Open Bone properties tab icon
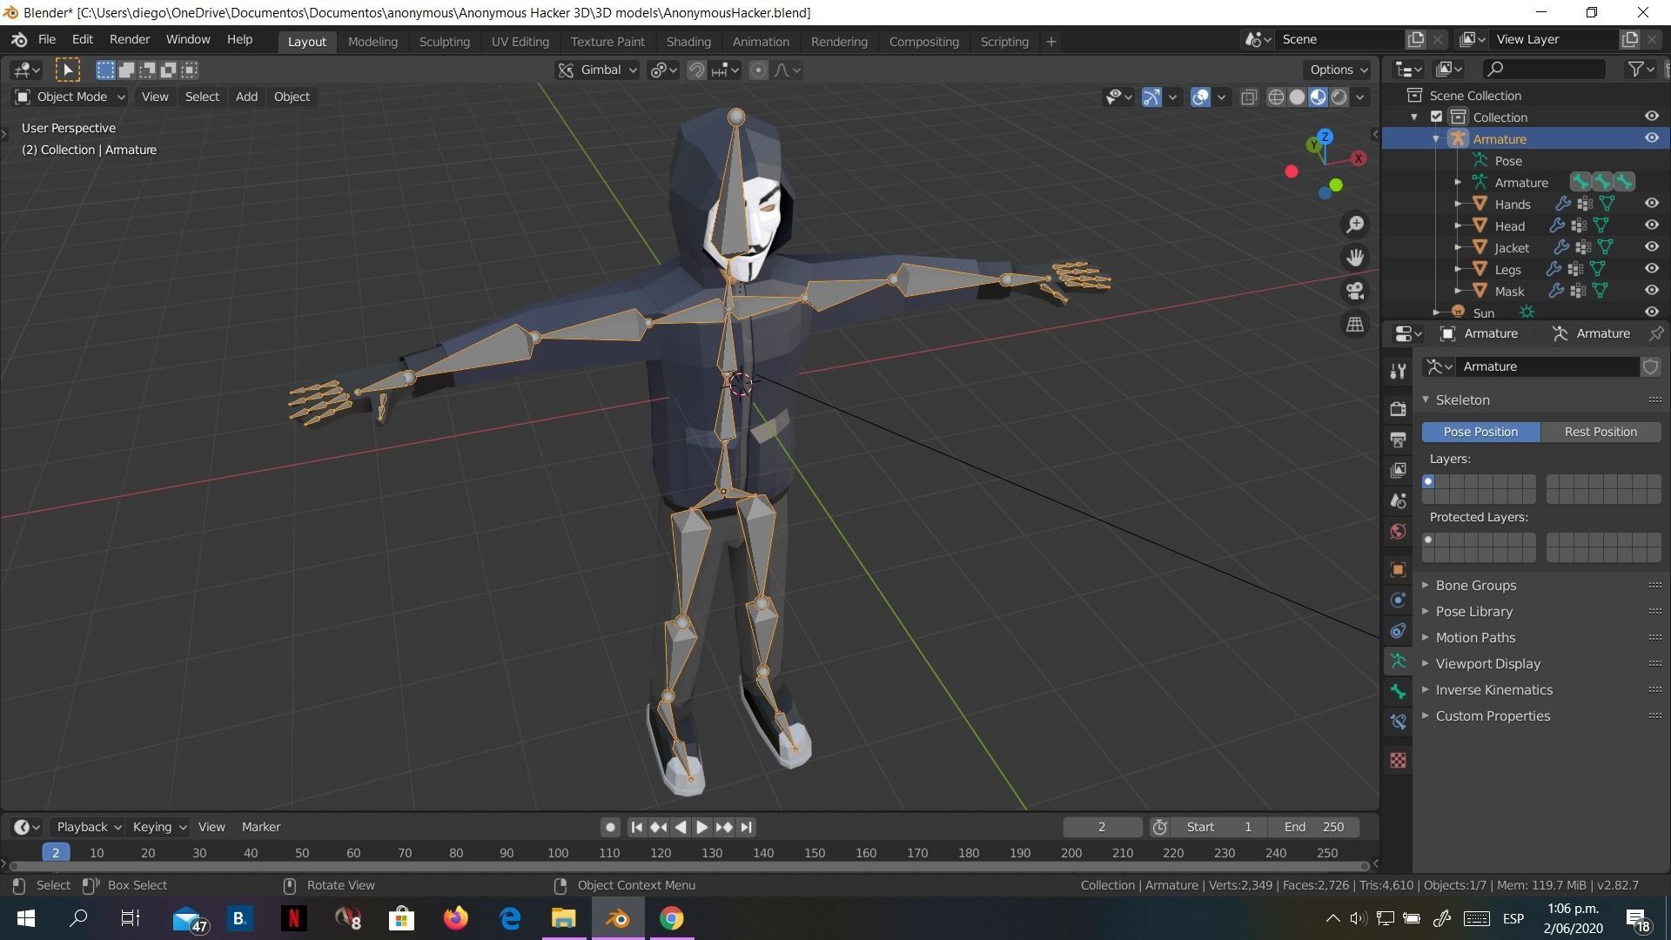 (x=1398, y=691)
